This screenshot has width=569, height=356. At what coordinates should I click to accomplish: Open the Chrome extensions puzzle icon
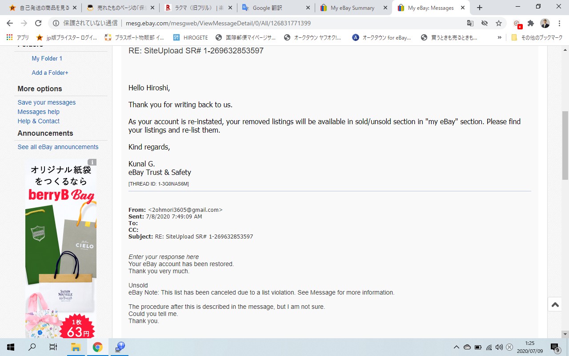pyautogui.click(x=531, y=23)
